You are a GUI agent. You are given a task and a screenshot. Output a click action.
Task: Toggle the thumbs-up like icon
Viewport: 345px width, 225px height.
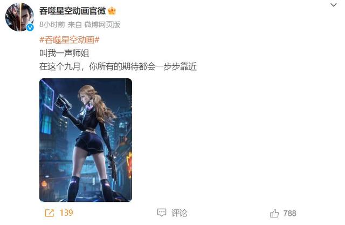tap(274, 213)
